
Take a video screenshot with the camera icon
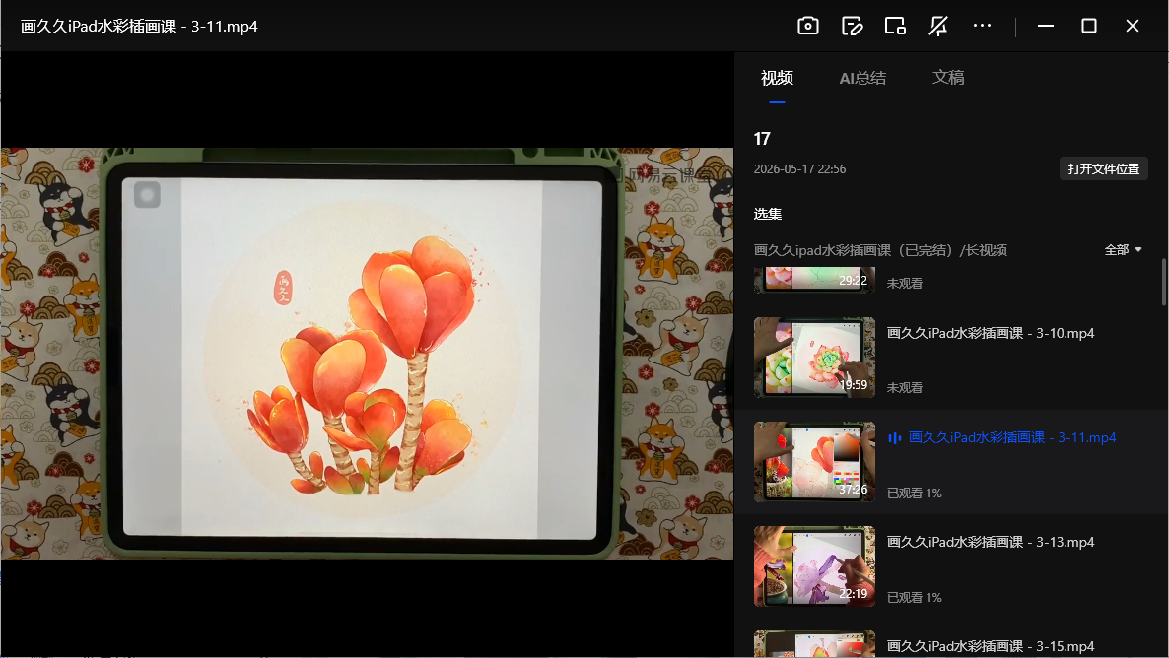pyautogui.click(x=808, y=26)
